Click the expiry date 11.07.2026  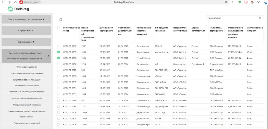pyautogui.click(x=123, y=100)
